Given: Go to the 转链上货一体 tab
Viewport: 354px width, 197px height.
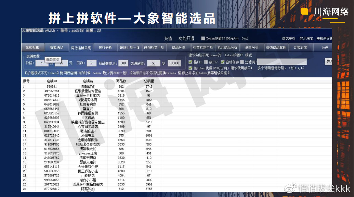Looking at the screenshot, I should pos(130,48).
